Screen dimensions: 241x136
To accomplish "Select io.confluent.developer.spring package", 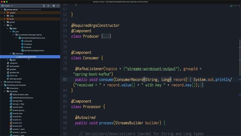I will coord(30,35).
